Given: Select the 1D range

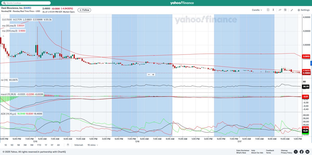Looking at the screenshot, I should 6,145.
